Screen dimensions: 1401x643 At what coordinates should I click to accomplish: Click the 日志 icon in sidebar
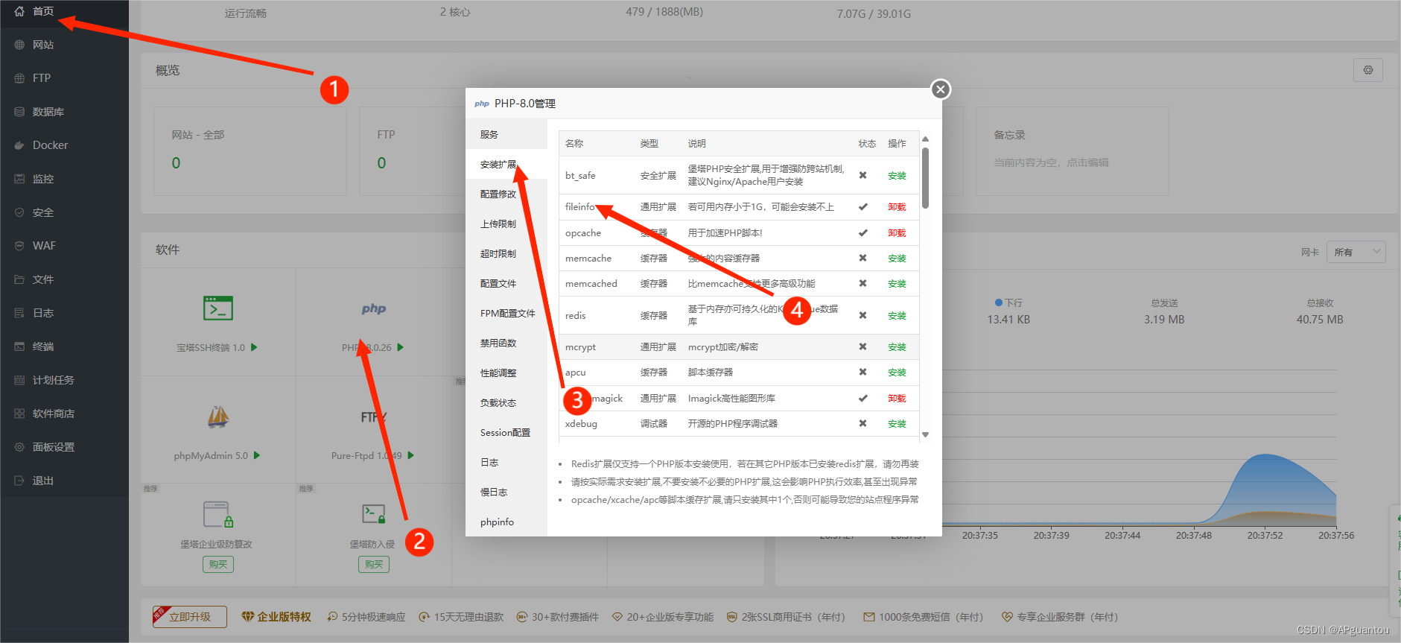[19, 313]
